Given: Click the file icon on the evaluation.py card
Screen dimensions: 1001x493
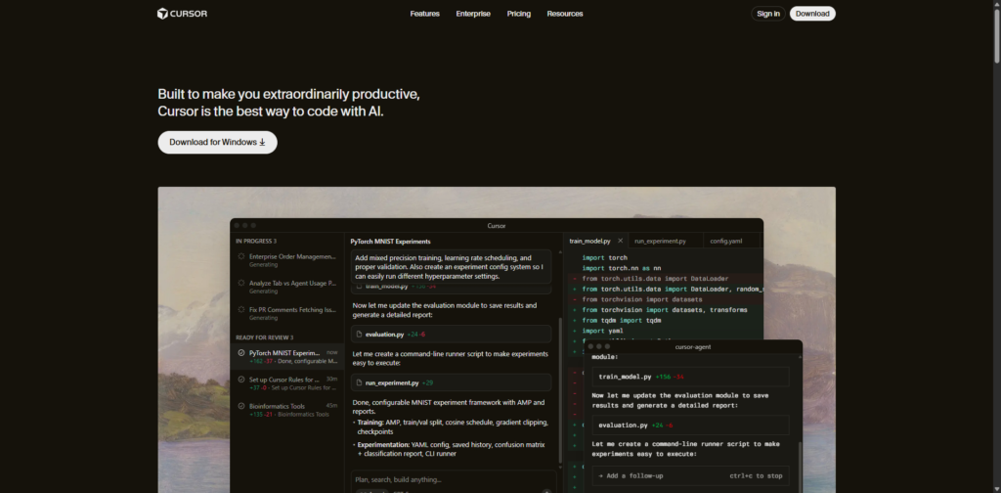Looking at the screenshot, I should 359,335.
